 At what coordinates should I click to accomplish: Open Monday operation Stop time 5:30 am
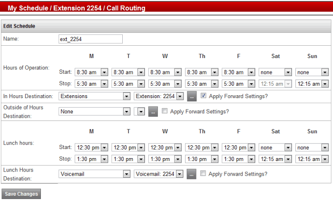click(91, 84)
